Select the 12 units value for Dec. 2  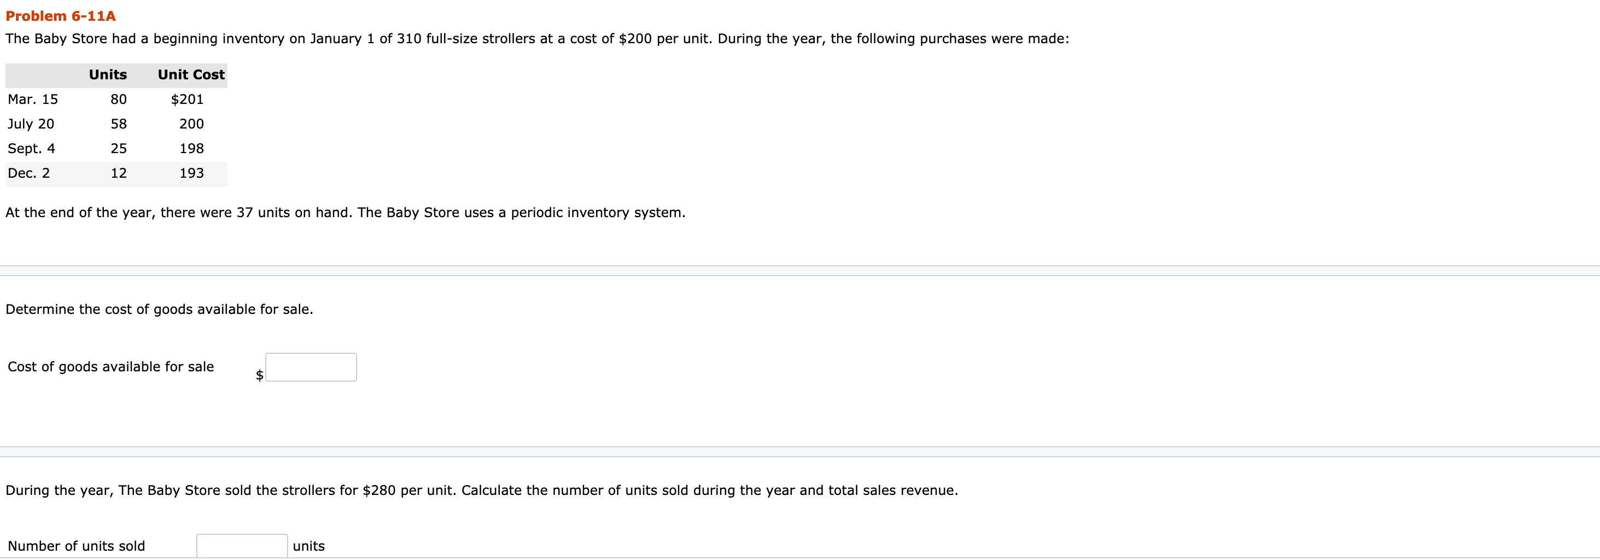118,173
